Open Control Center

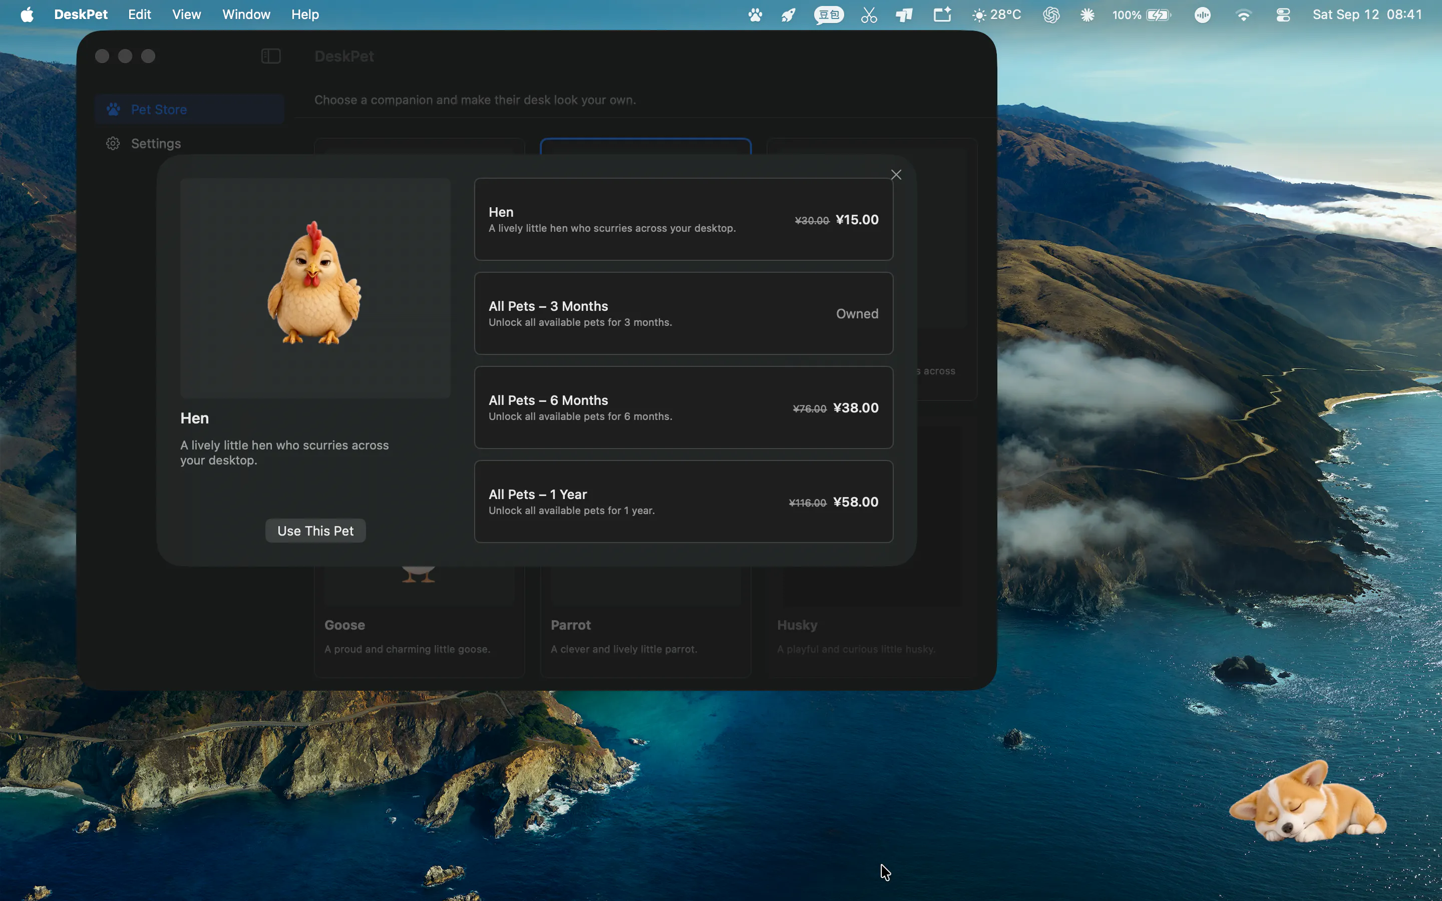pyautogui.click(x=1283, y=15)
